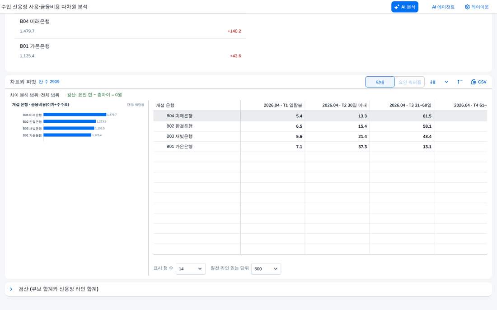Select the B04 미래은행 table row label
The image size is (497, 310).
pyautogui.click(x=179, y=116)
